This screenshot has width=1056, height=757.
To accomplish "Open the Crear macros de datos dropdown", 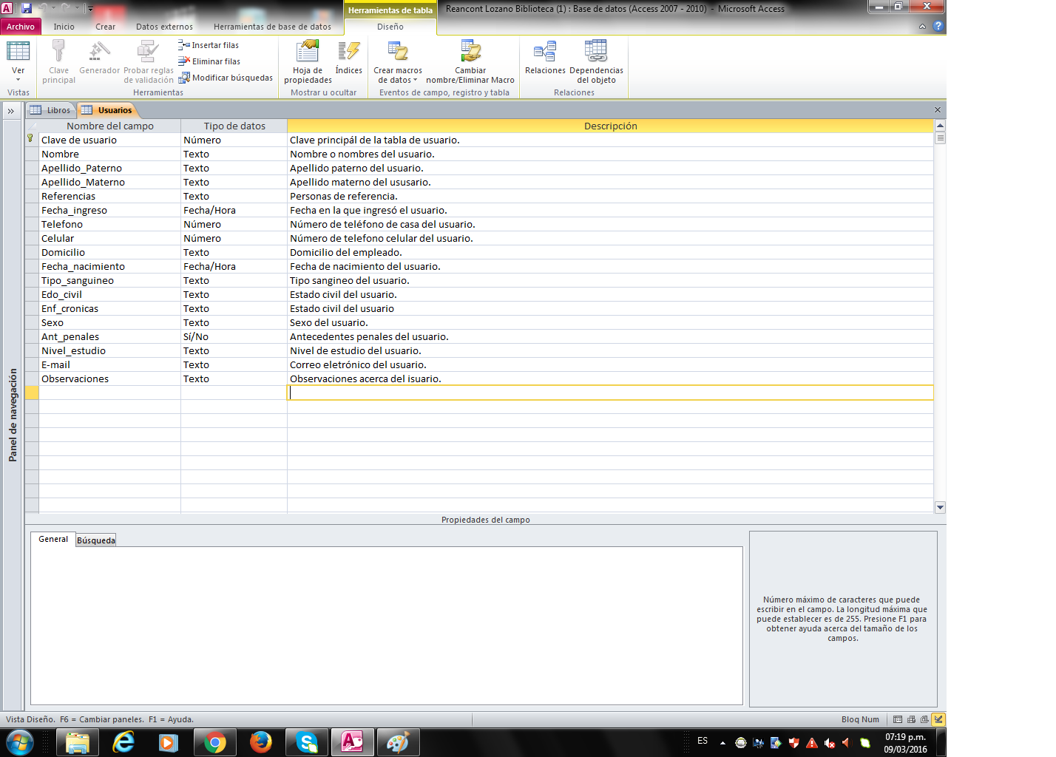I will pos(398,75).
